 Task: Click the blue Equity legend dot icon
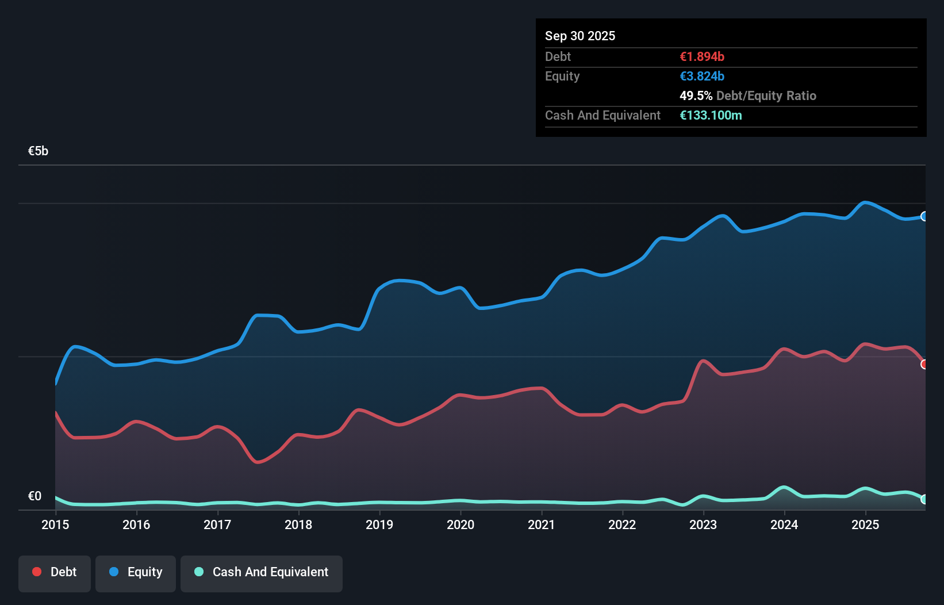point(114,572)
